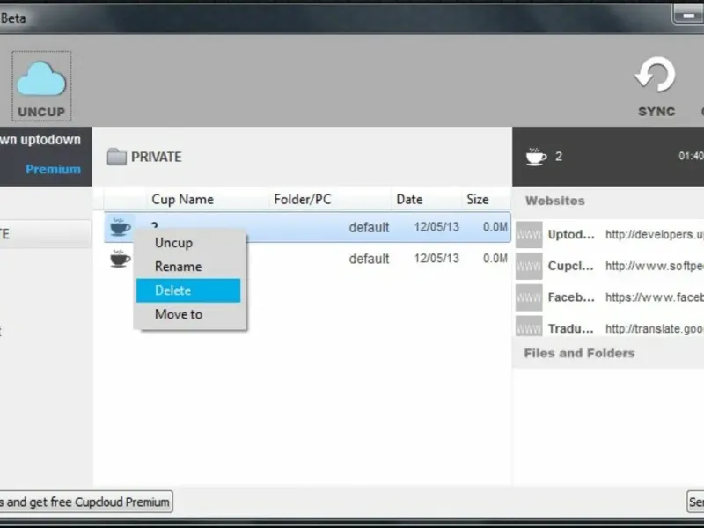Open the www.softpe... website link
Viewport: 704px width, 528px height.
(x=654, y=266)
